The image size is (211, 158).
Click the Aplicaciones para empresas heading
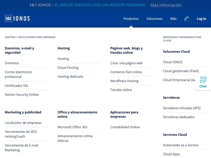coord(124,114)
